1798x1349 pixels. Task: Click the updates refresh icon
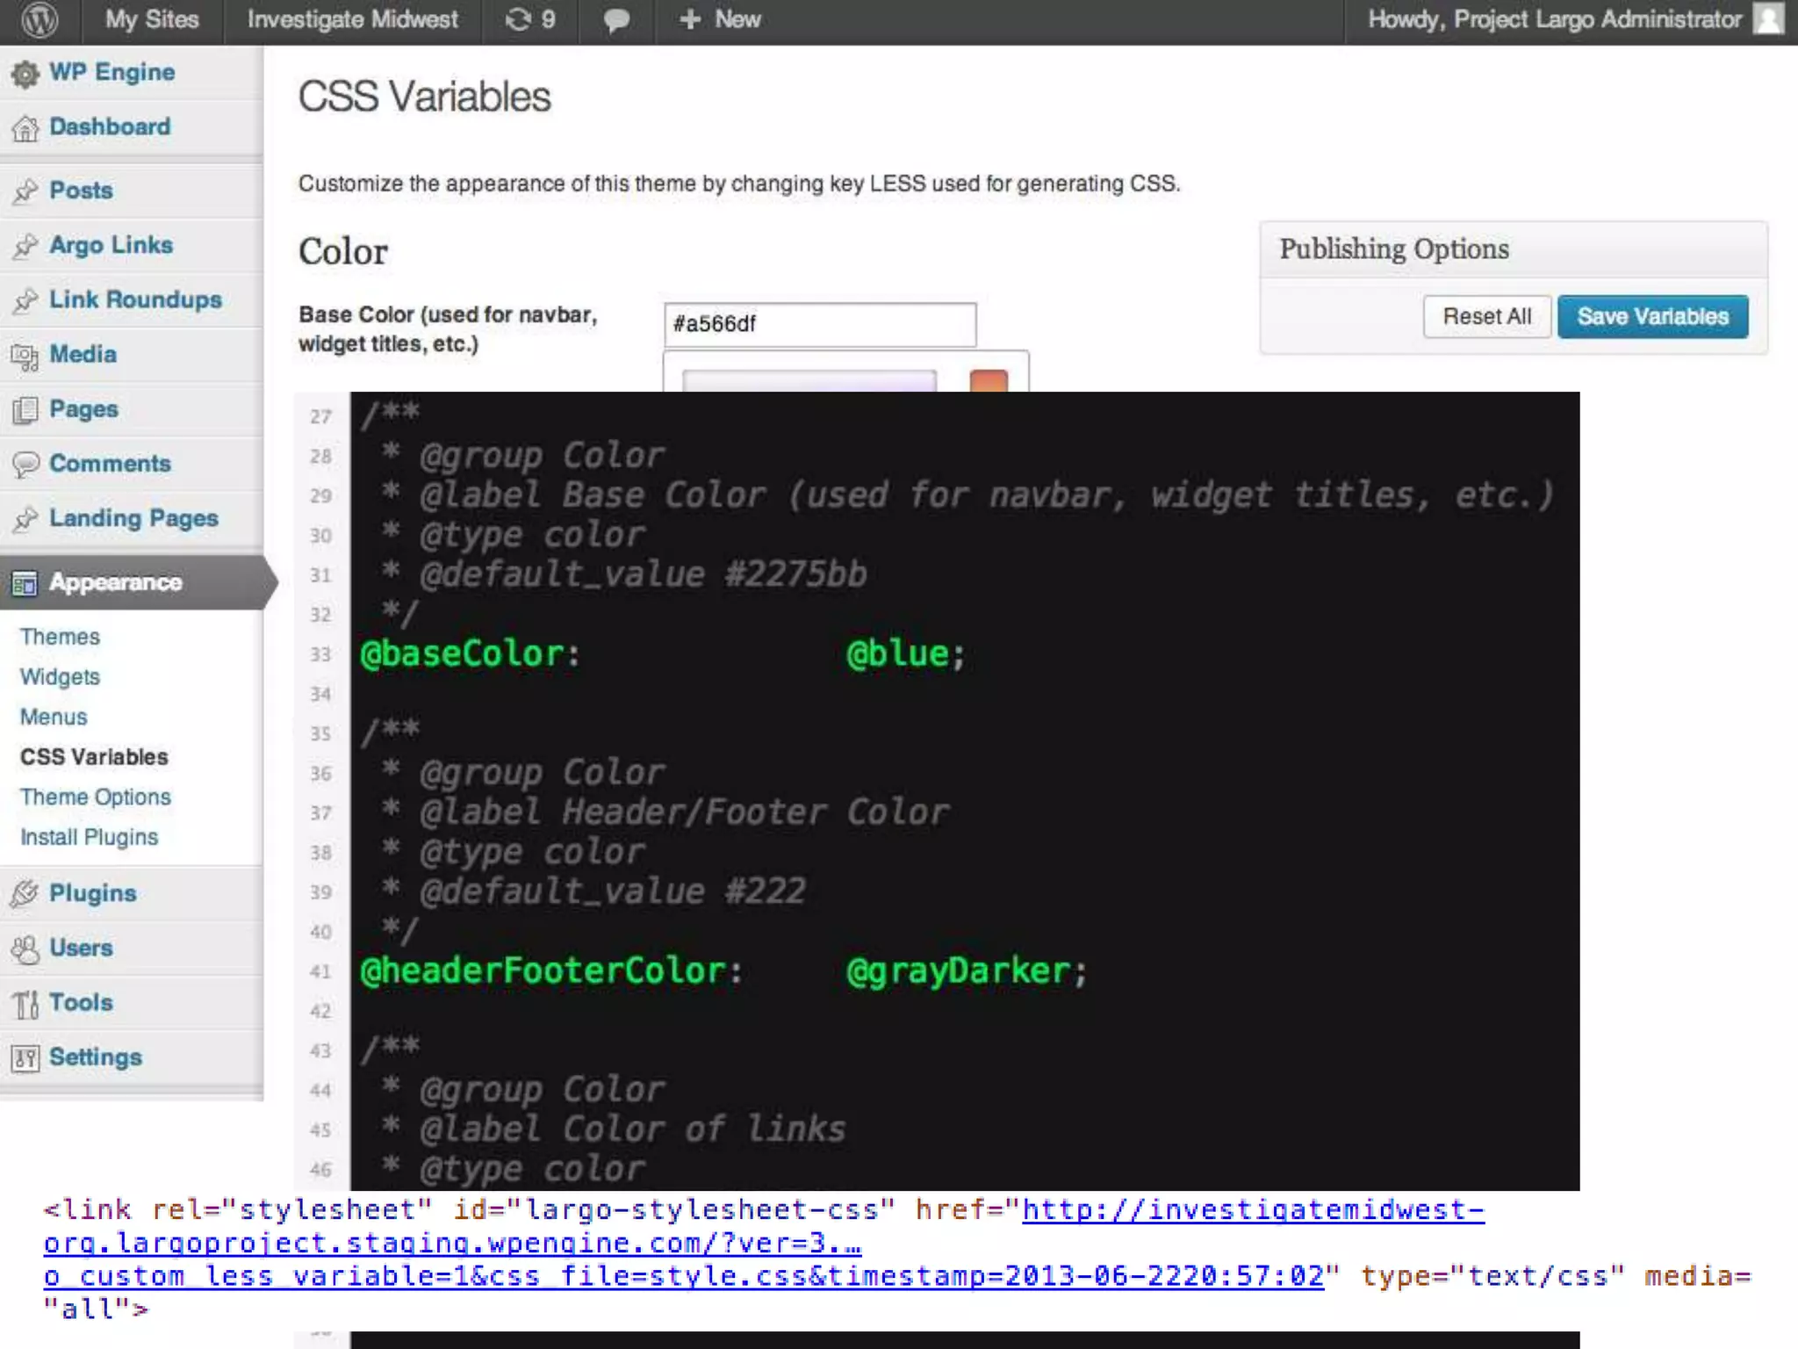[518, 19]
